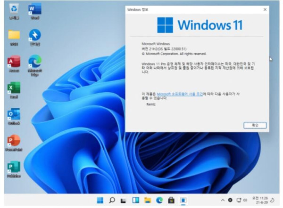
Task: Open Task View on the taskbar
Action: [124, 200]
